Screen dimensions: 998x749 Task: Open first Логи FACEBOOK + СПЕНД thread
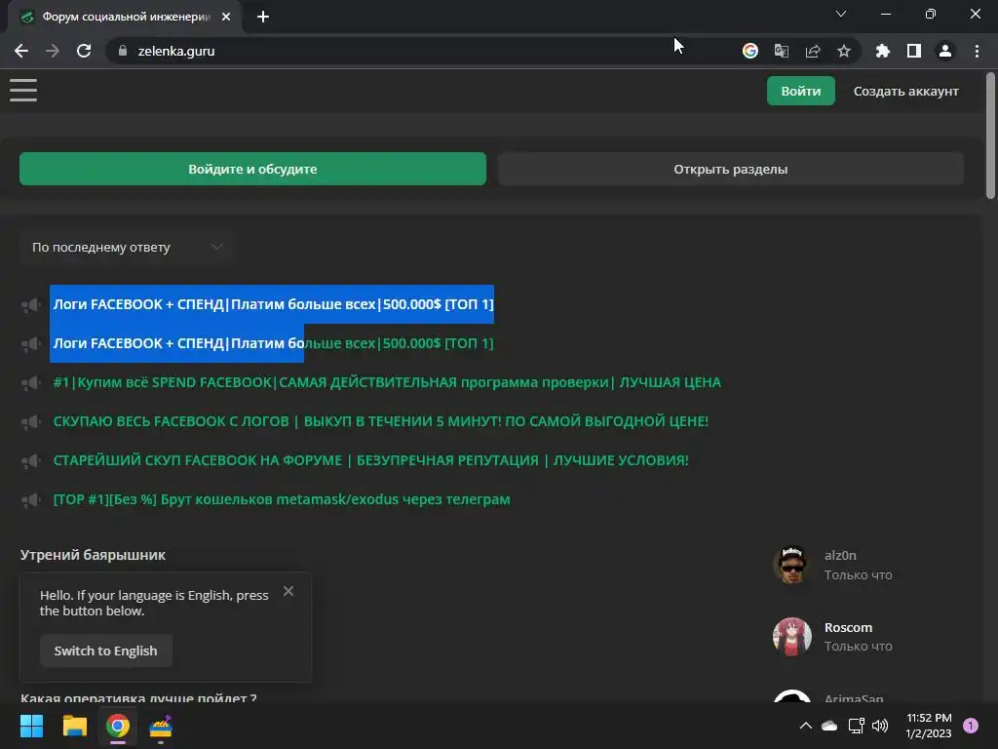pyautogui.click(x=273, y=304)
